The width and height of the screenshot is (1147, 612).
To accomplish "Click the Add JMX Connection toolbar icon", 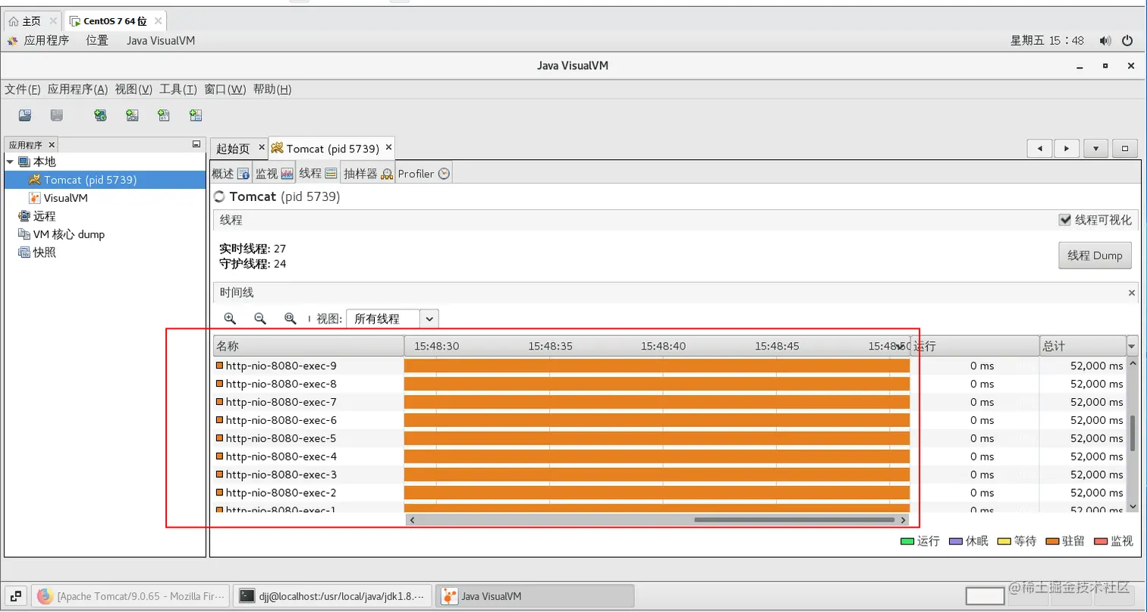I will 132,115.
